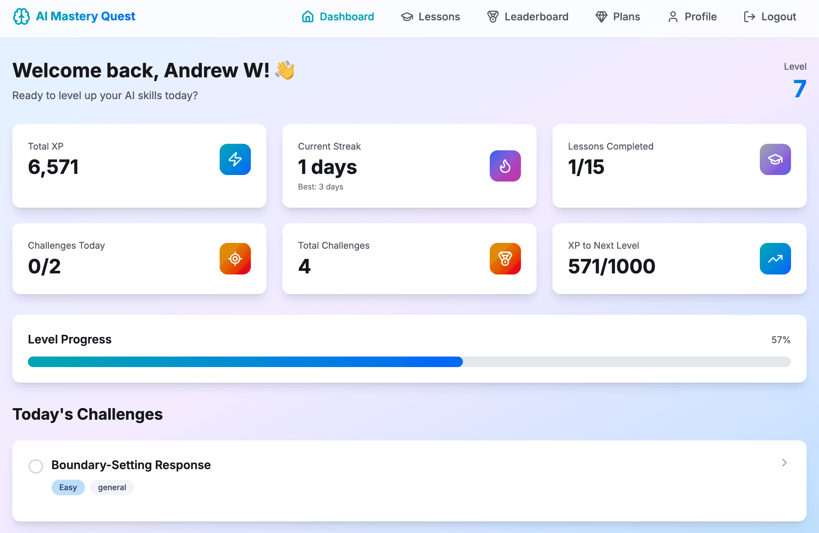This screenshot has width=819, height=533.
Task: Open the Lessons tab
Action: coord(431,17)
